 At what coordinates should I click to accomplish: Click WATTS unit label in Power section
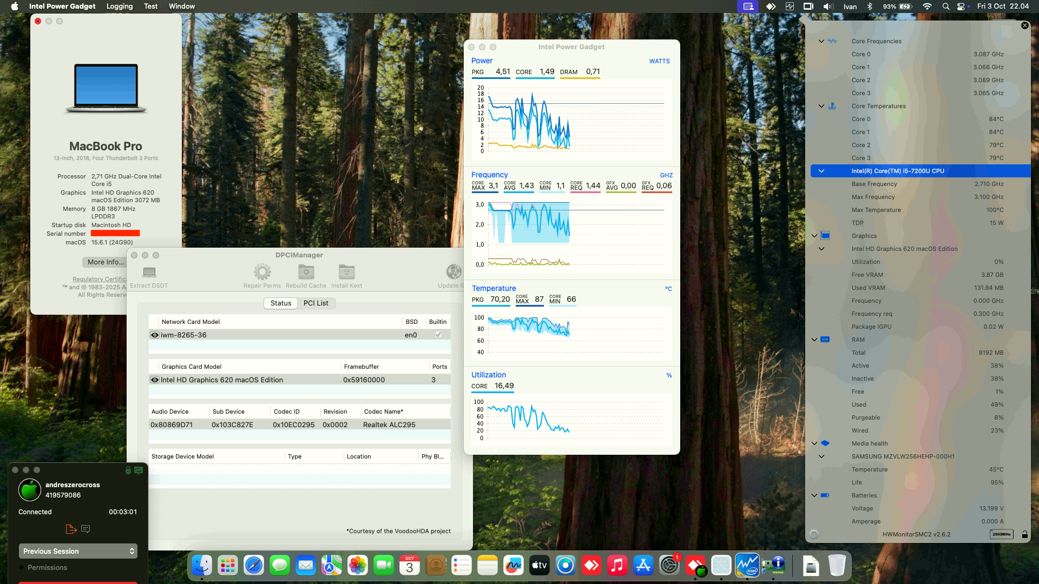pyautogui.click(x=659, y=61)
